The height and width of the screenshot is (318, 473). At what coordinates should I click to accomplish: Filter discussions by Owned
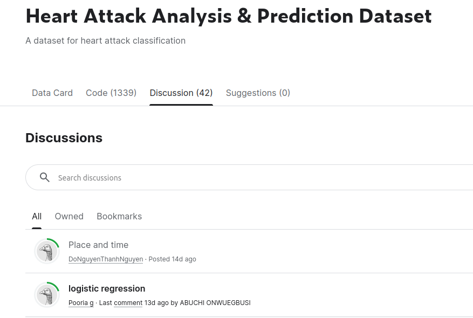pos(69,216)
